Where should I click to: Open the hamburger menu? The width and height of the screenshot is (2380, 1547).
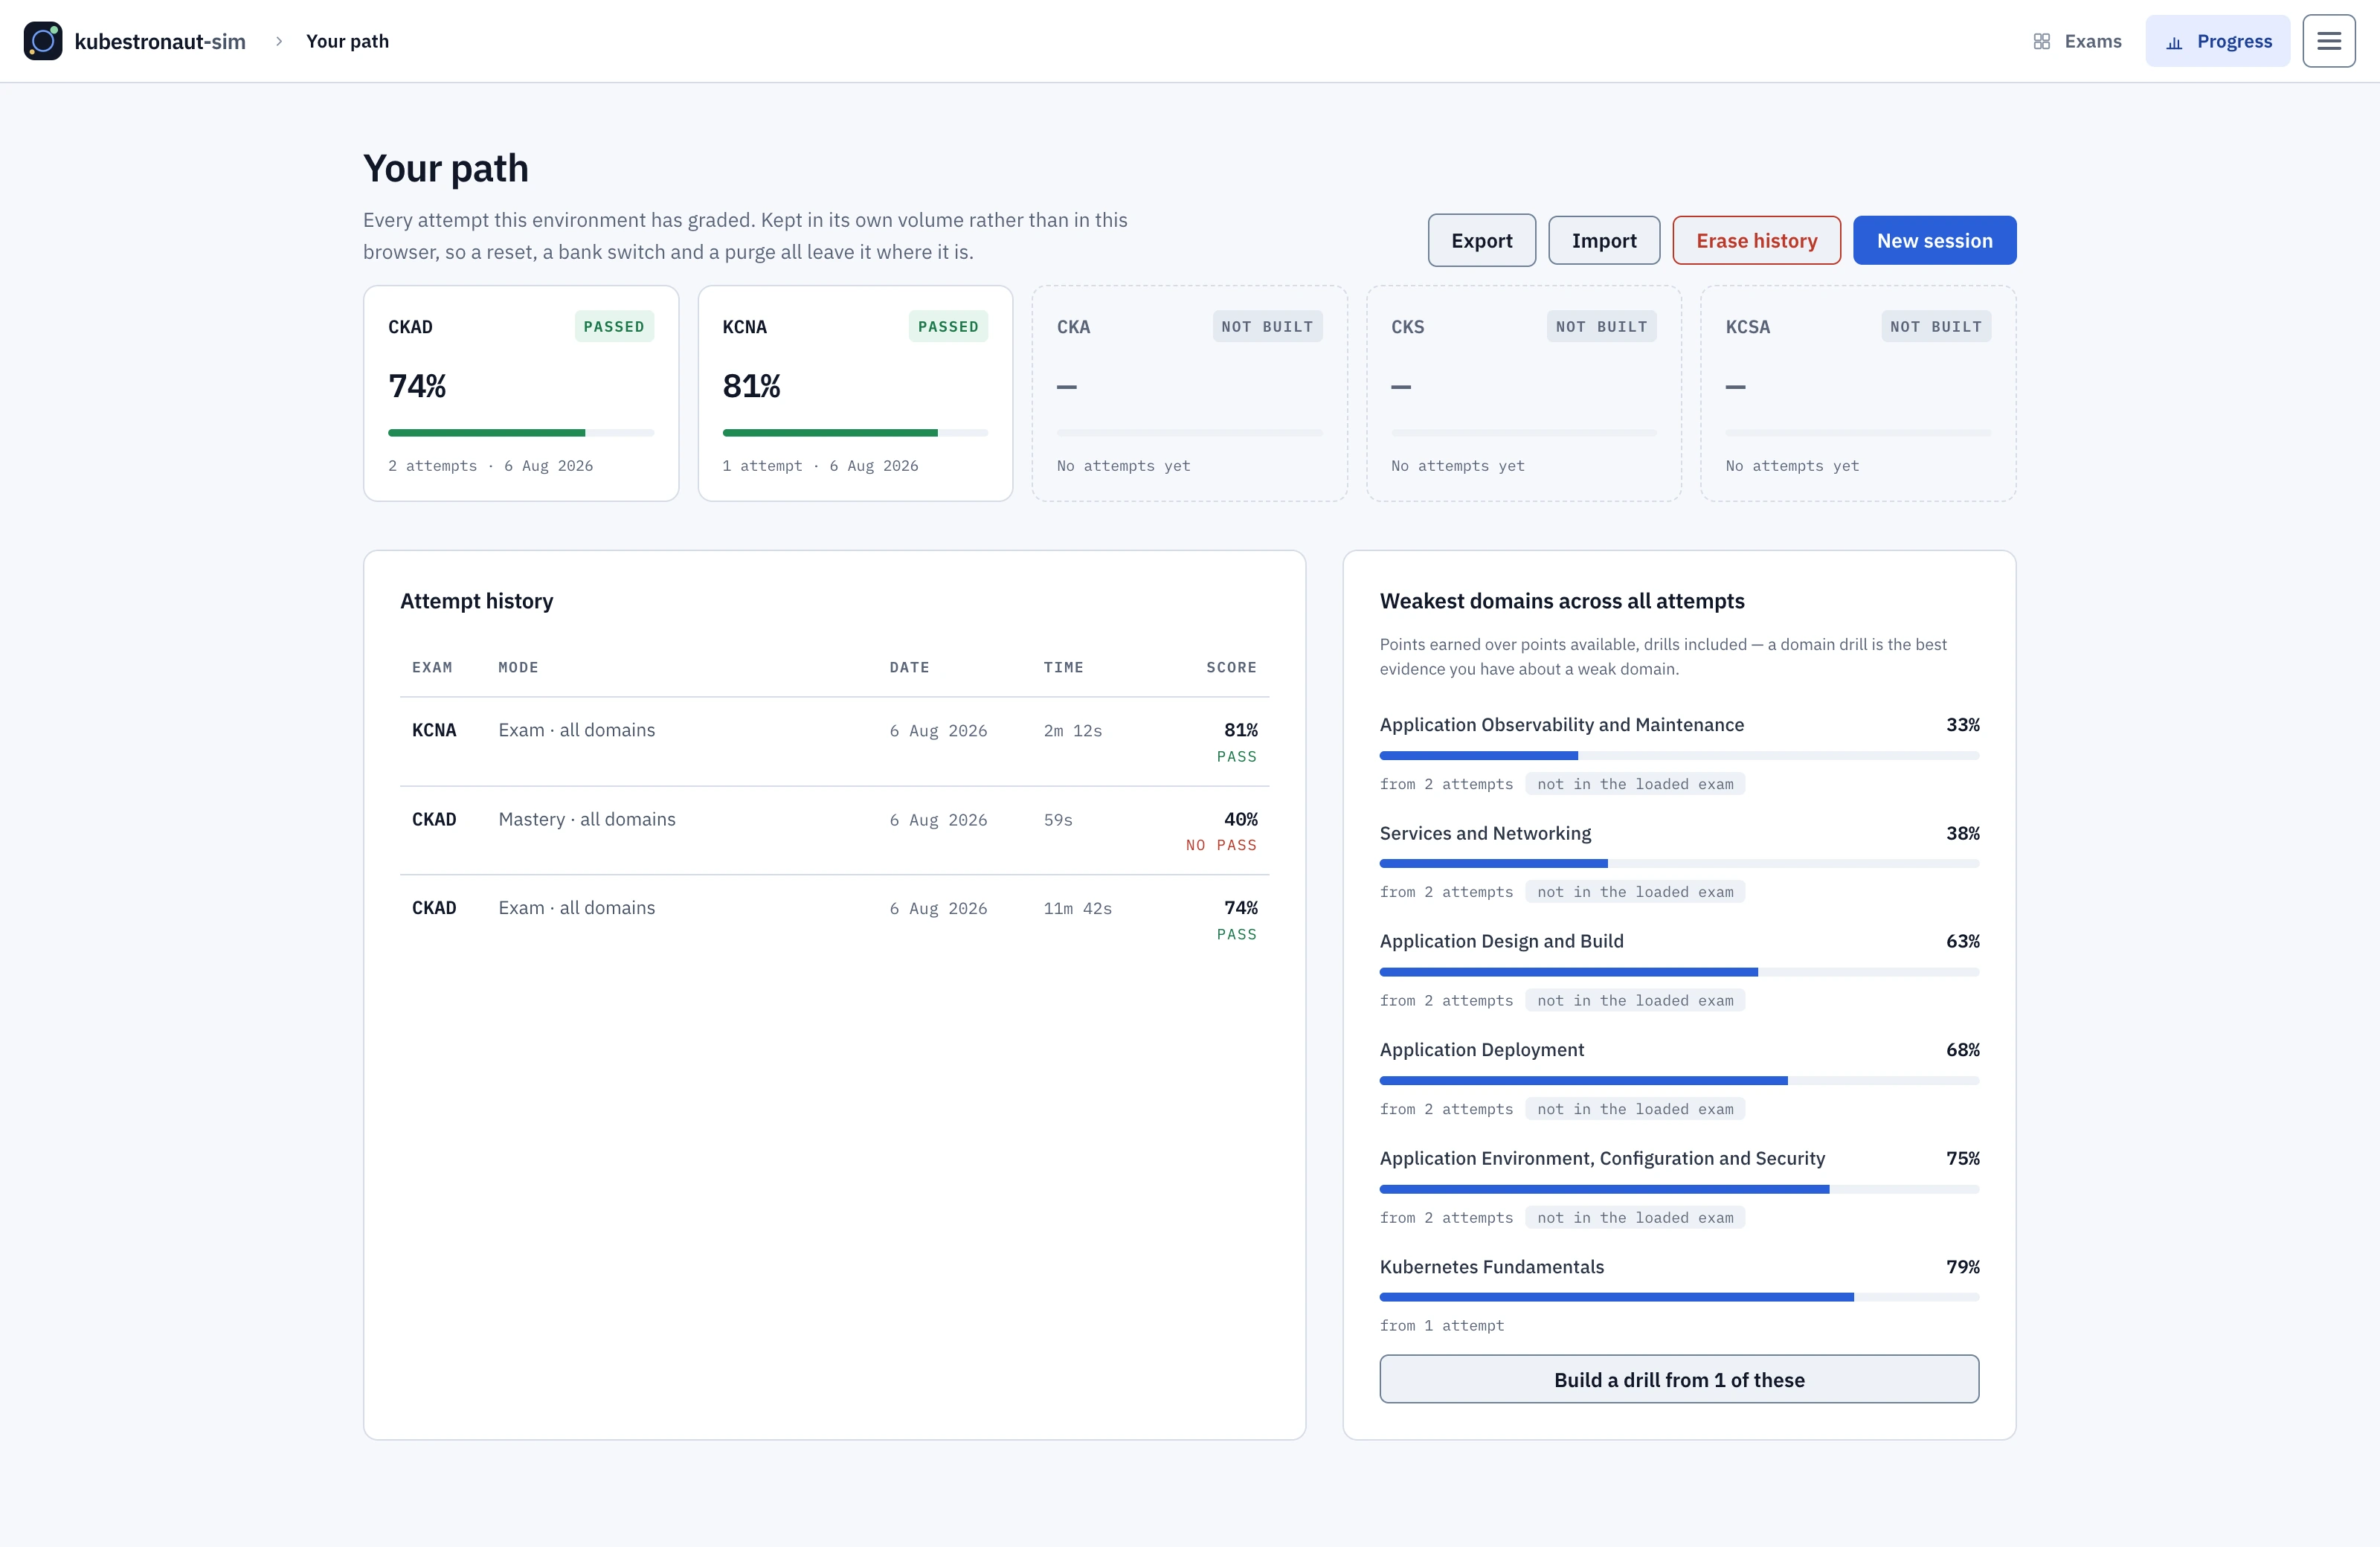click(x=2328, y=41)
